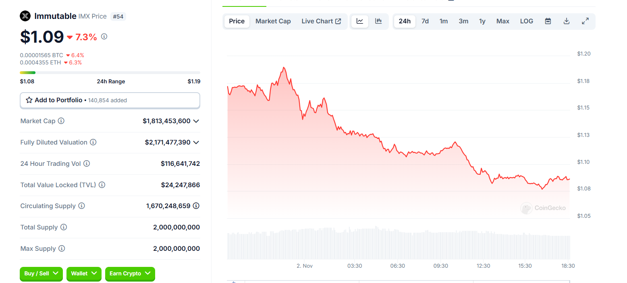
Task: Click the info icon beside Total Value Locked
Action: pos(102,185)
